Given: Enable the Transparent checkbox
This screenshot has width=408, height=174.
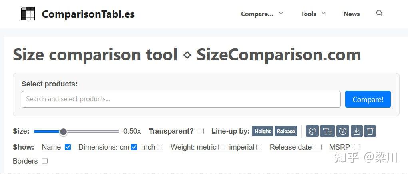Looking at the screenshot, I should (x=201, y=131).
